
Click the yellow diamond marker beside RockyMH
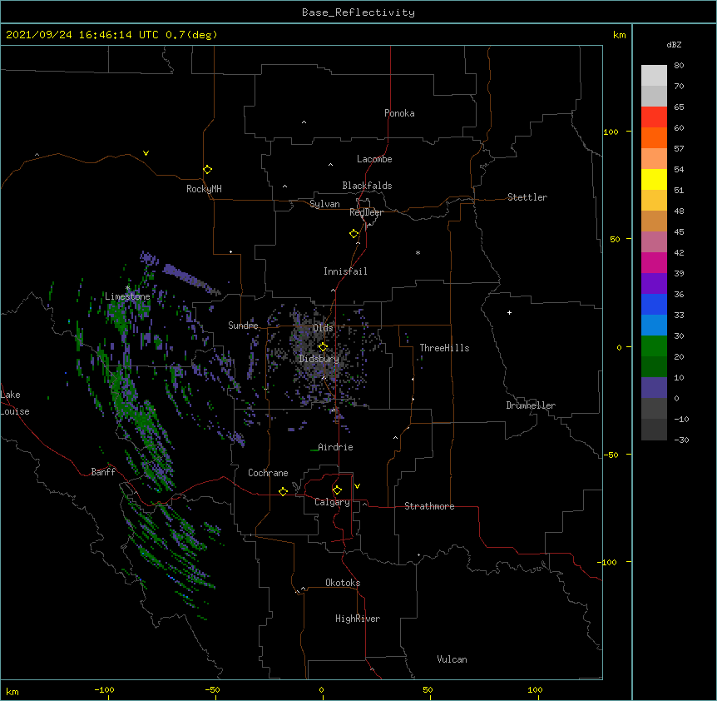208,169
